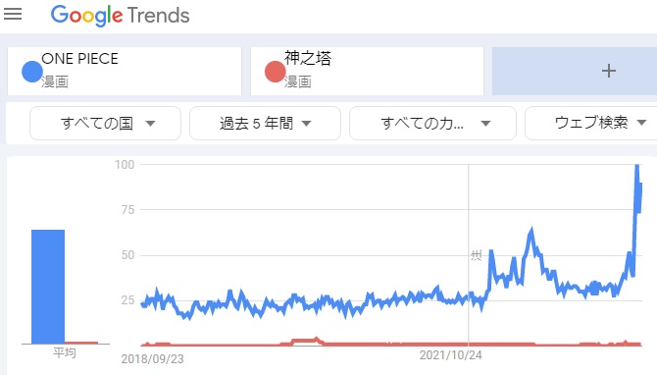Click the blue line peak at 100
Screen dimensions: 657x375
click(x=636, y=167)
